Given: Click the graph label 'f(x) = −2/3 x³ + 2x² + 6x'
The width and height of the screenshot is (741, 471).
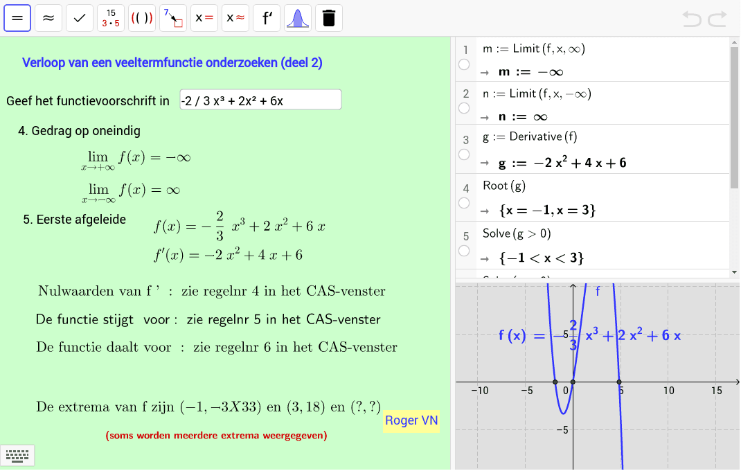Looking at the screenshot, I should [x=590, y=335].
